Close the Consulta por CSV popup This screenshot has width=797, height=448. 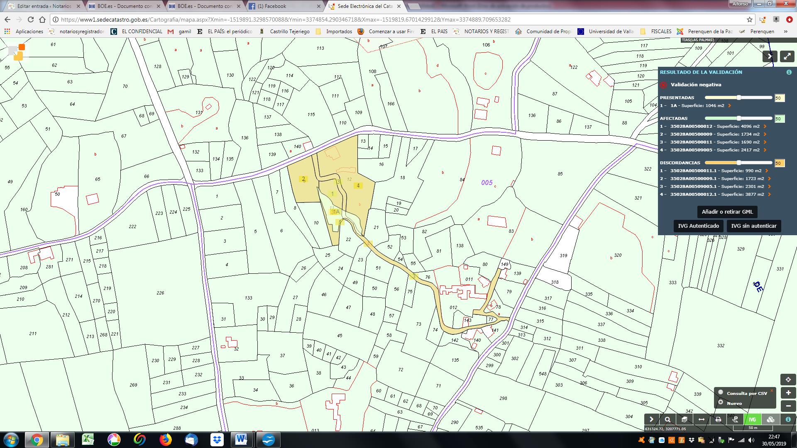pos(772,390)
